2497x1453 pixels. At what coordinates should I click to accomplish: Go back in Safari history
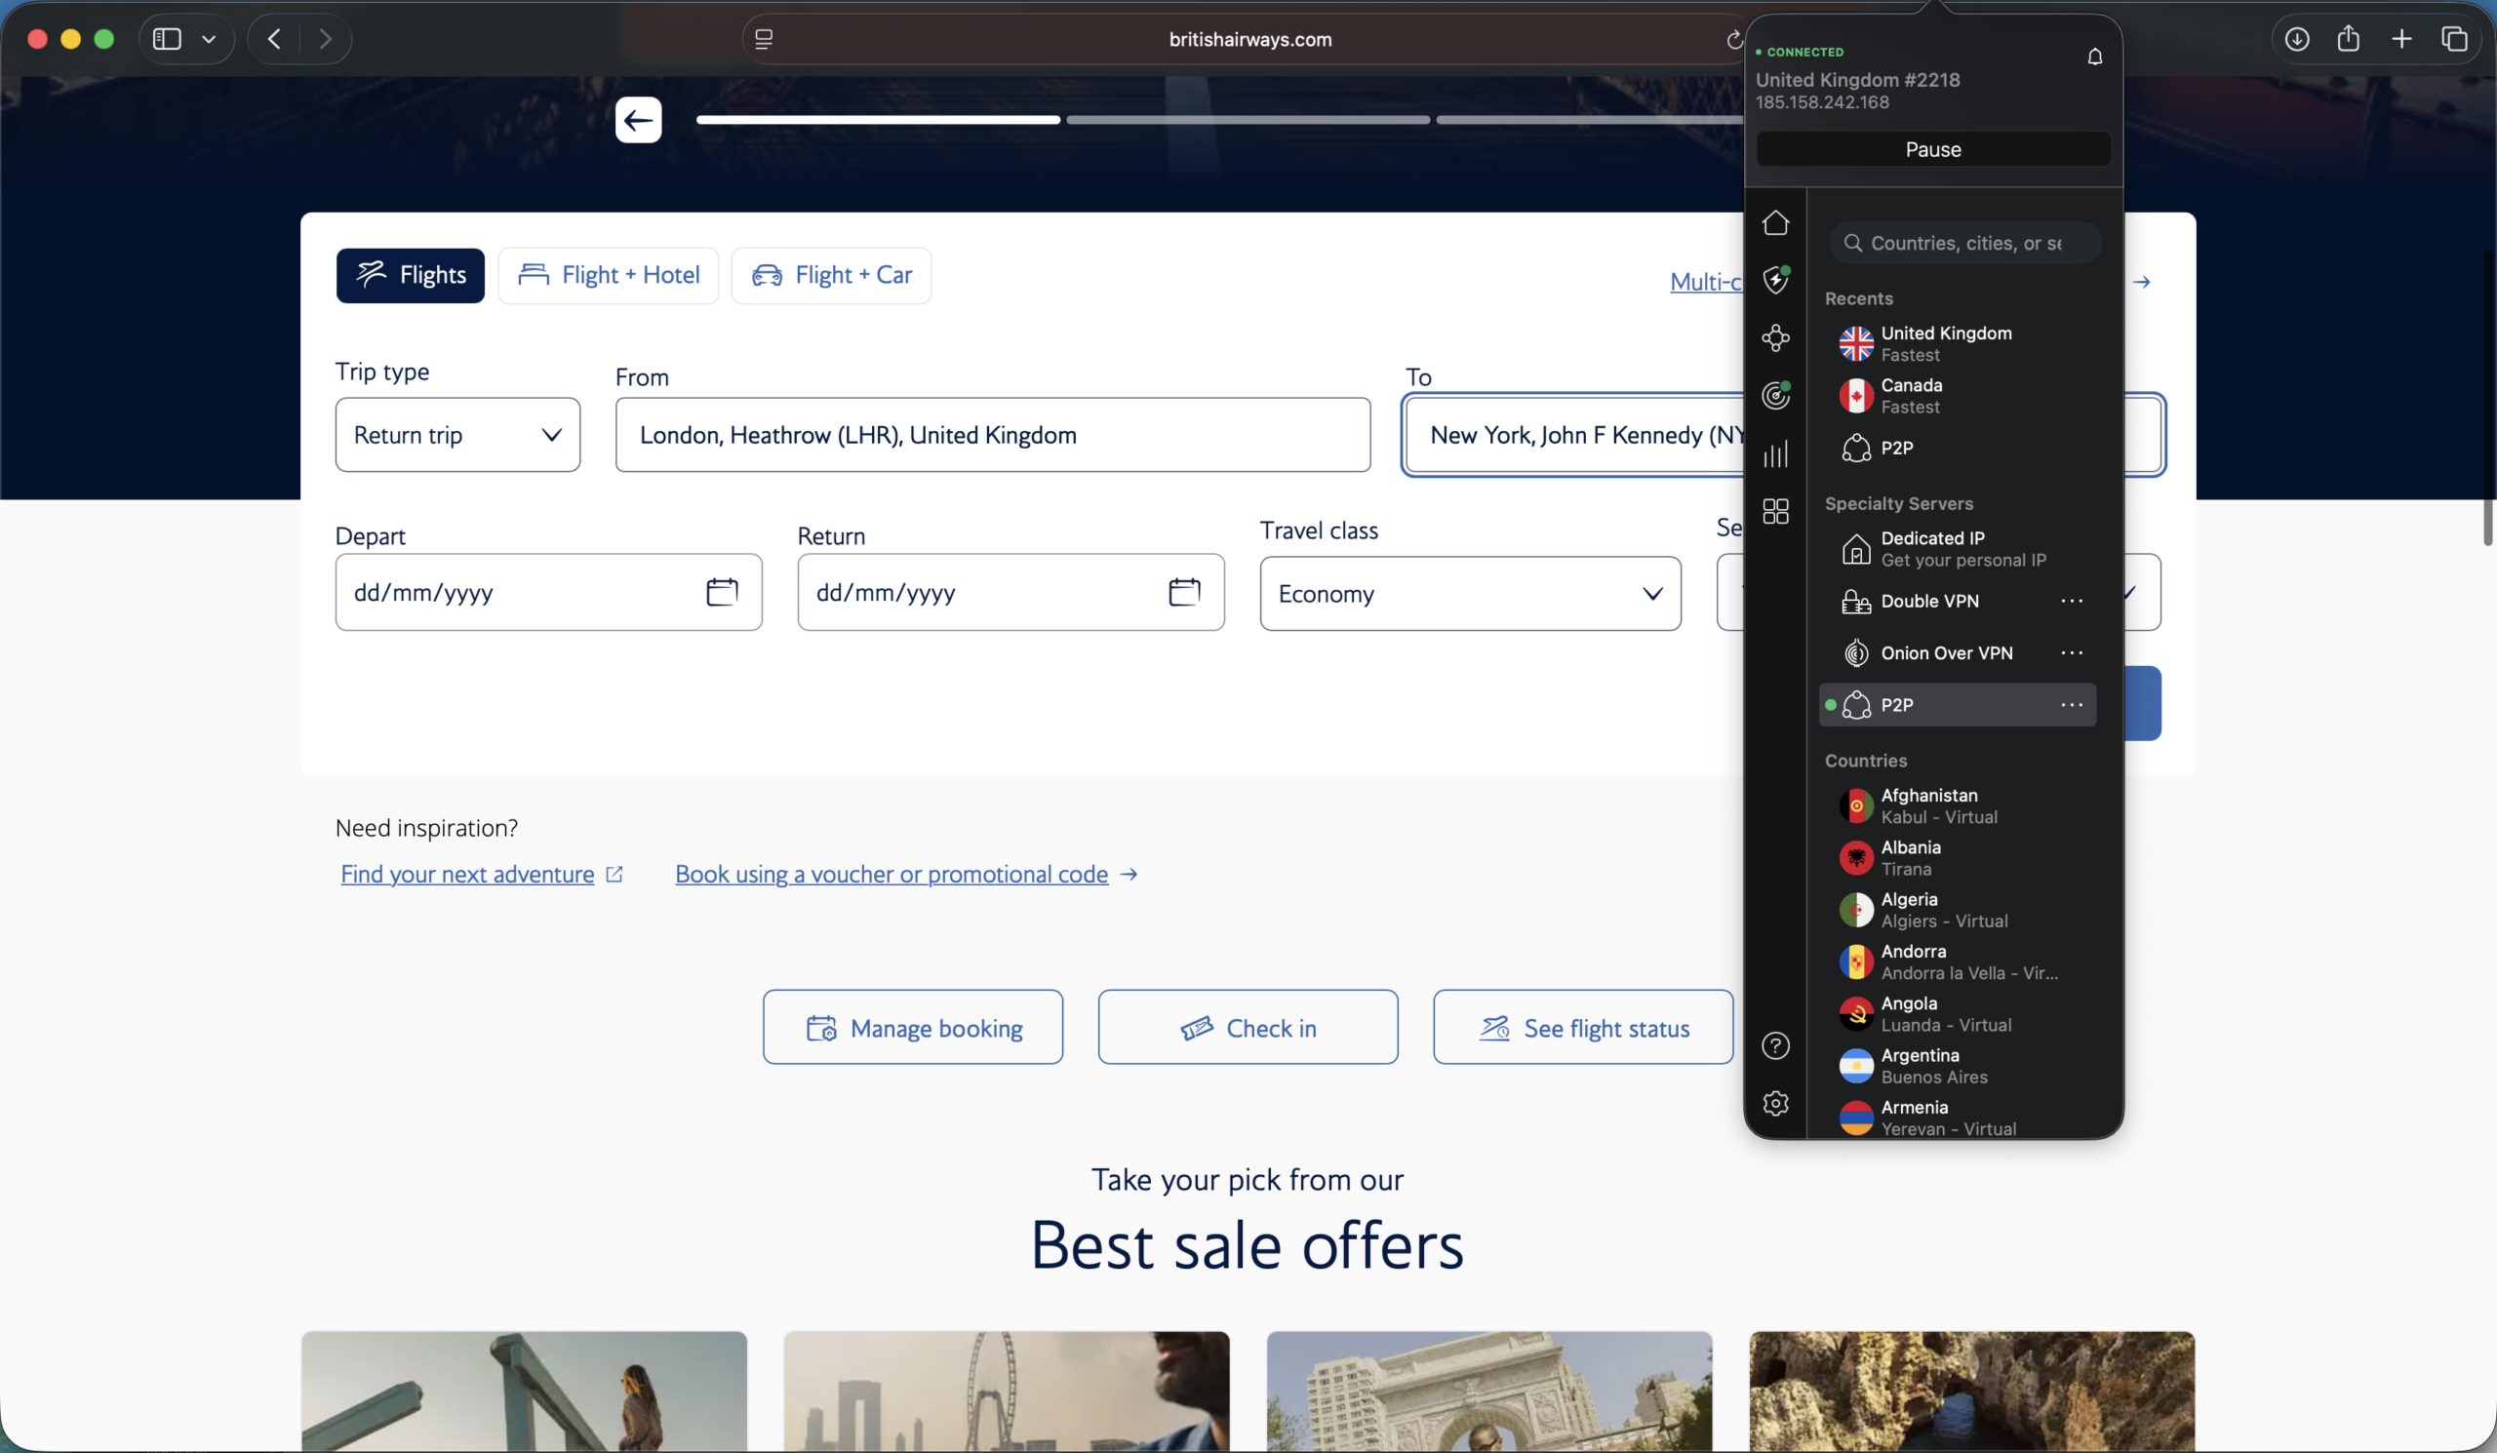(274, 40)
